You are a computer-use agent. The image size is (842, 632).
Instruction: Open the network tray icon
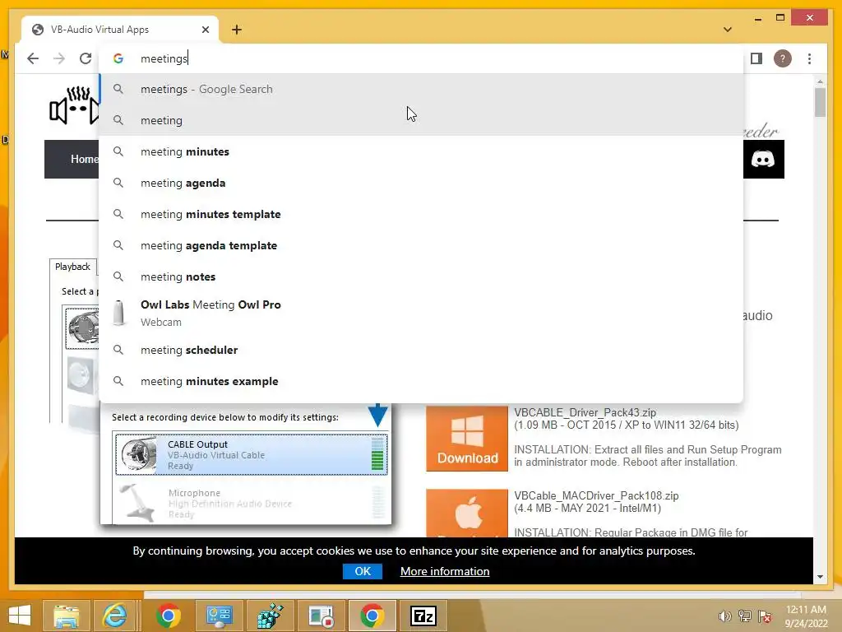(x=745, y=616)
